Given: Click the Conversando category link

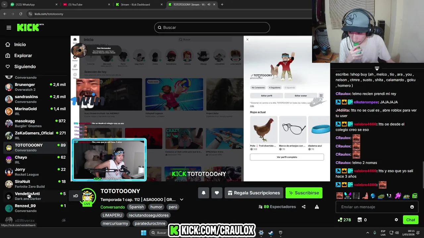Looking at the screenshot, I should (113, 207).
